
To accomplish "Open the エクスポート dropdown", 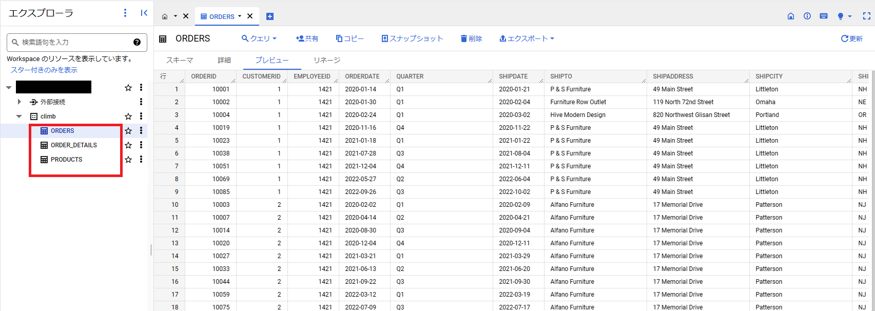I will pos(527,38).
